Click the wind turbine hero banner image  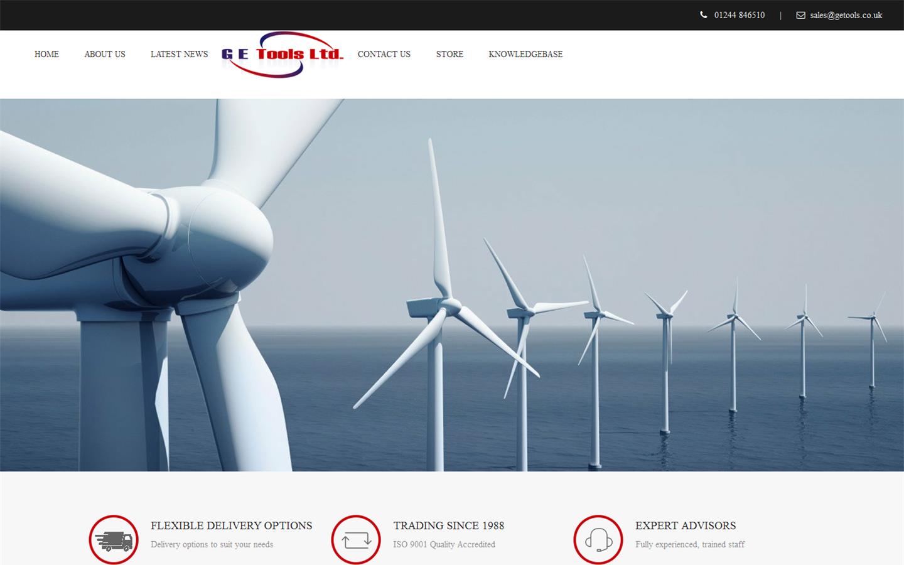click(452, 282)
